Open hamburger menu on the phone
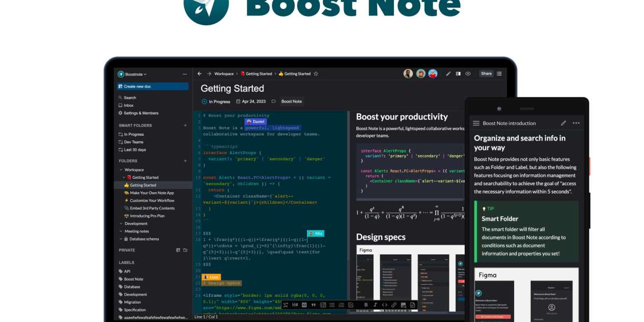 pos(476,123)
